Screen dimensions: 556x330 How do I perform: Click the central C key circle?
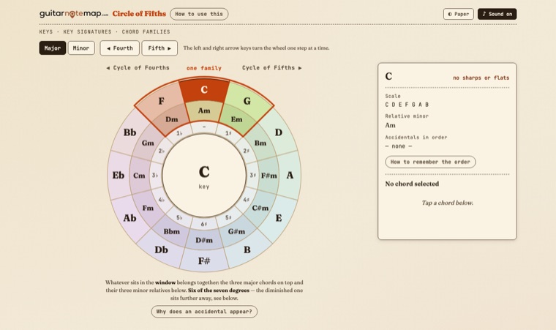(204, 176)
